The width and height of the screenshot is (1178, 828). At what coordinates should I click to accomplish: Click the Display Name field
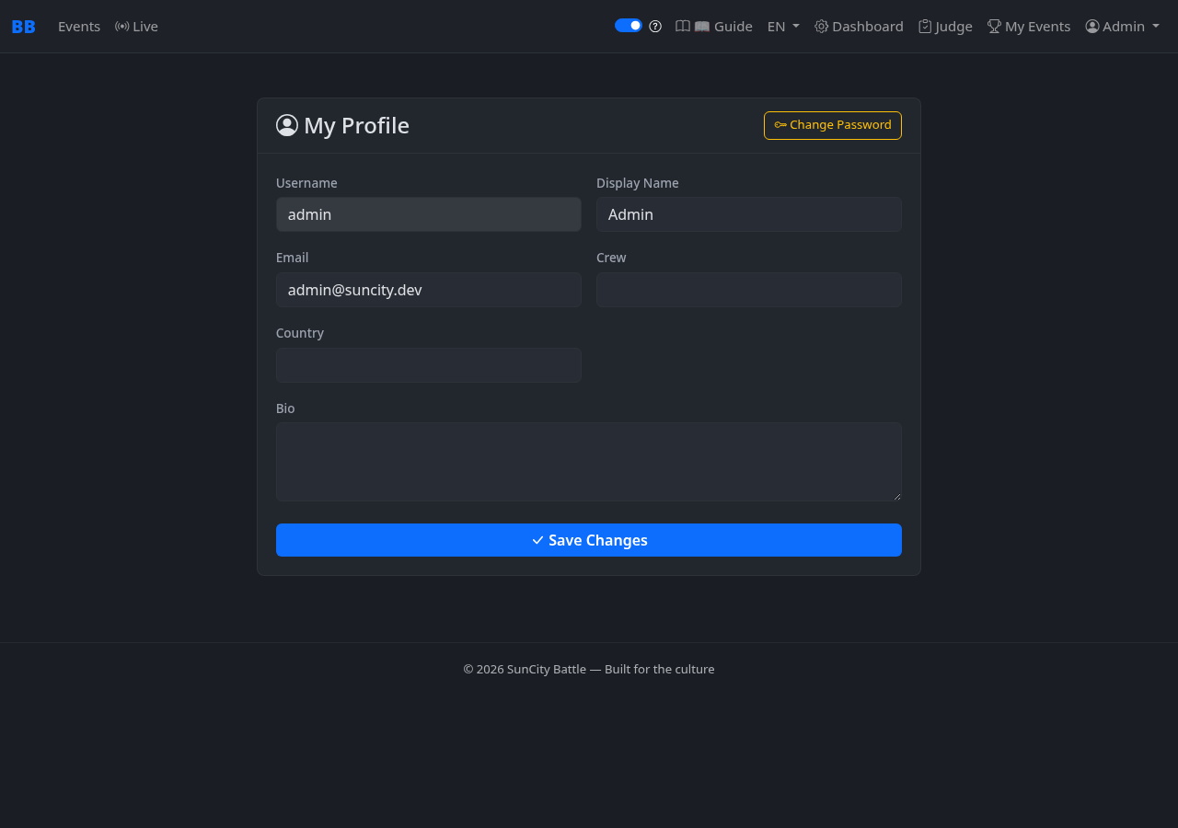click(x=749, y=214)
